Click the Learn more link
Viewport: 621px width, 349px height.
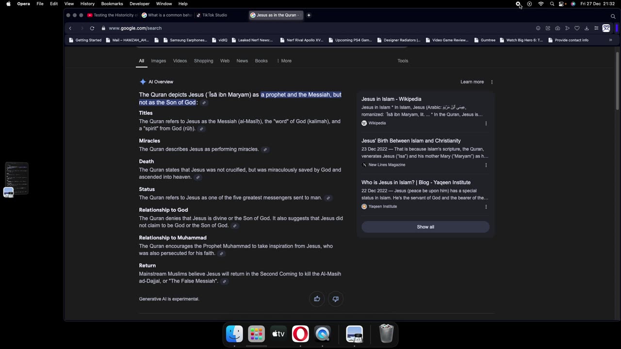(472, 82)
